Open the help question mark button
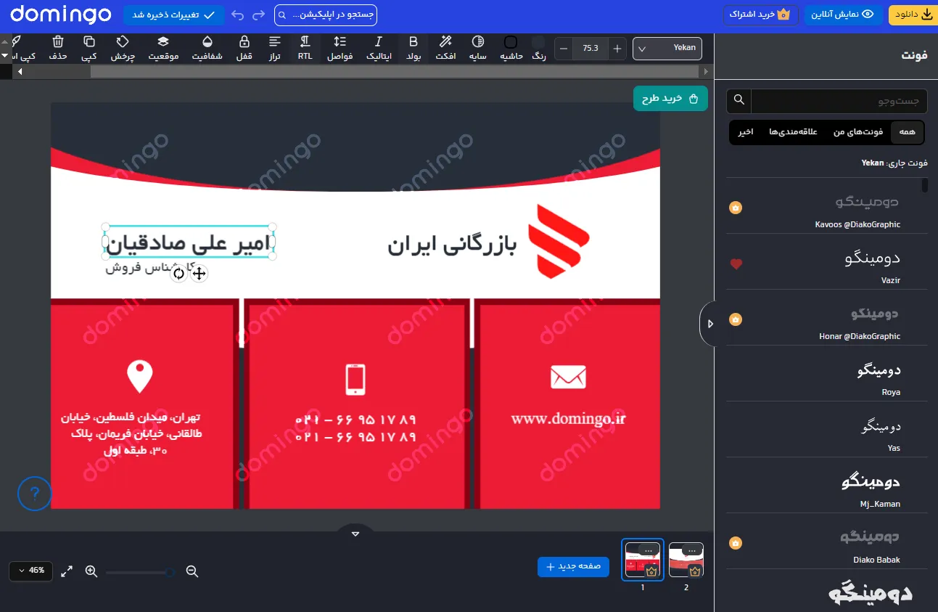The image size is (938, 612). [34, 495]
